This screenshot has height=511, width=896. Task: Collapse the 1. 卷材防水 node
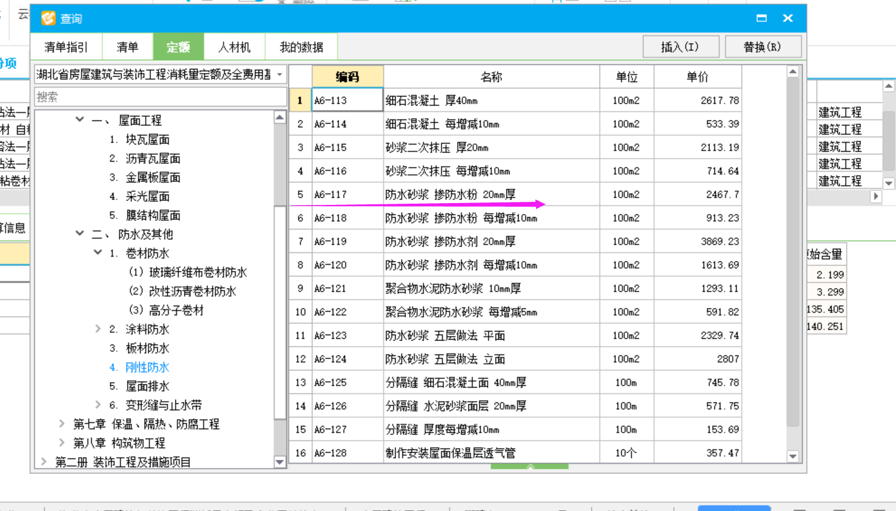[x=98, y=252]
